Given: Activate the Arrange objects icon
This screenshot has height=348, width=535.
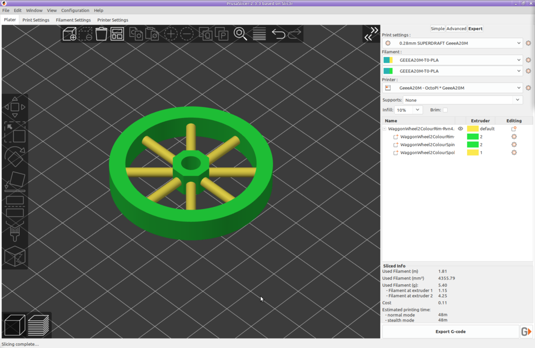Looking at the screenshot, I should (118, 33).
